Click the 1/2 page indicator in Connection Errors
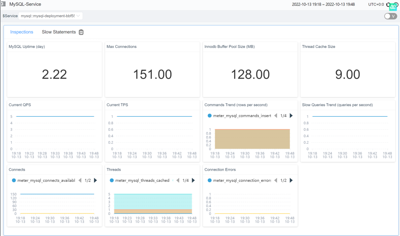 click(x=283, y=180)
